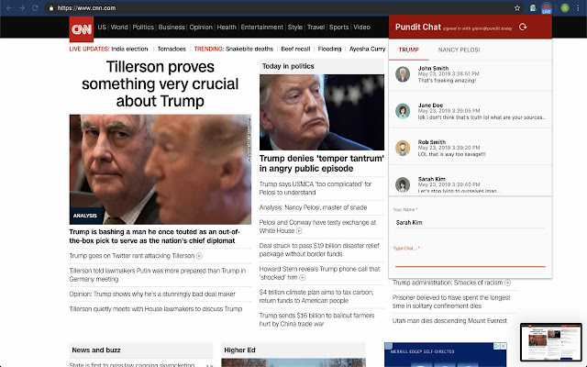Open the Politics section
587x367 pixels.
point(143,27)
